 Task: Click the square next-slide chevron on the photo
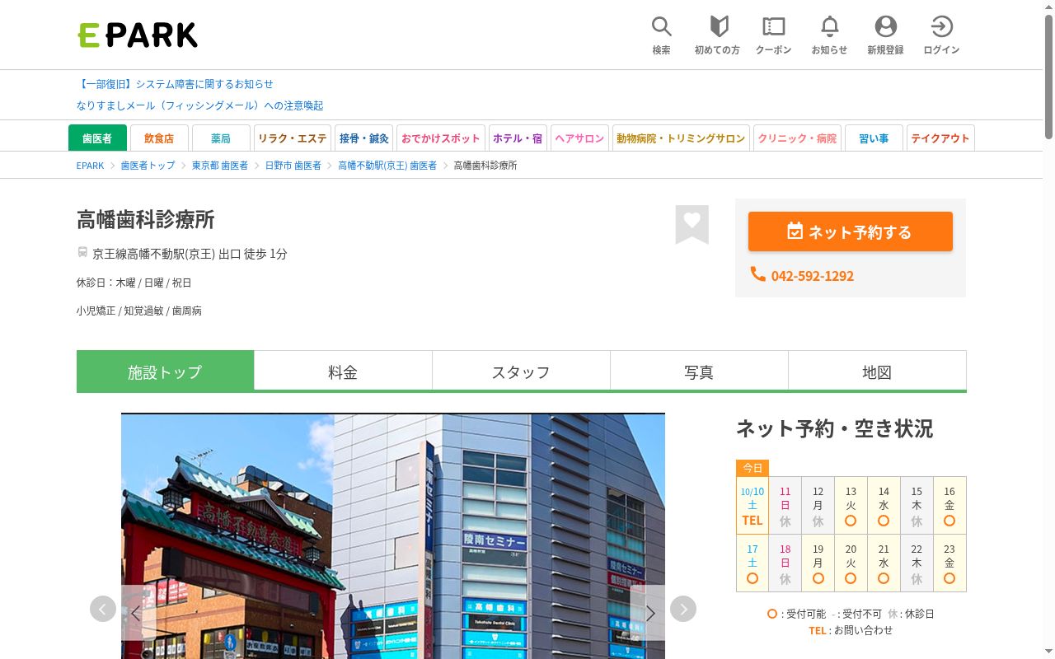(649, 612)
